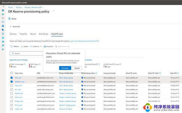Viewport: 182px width, 113px height.
Task: Sort by Last provisioned column header
Action: click(109, 73)
